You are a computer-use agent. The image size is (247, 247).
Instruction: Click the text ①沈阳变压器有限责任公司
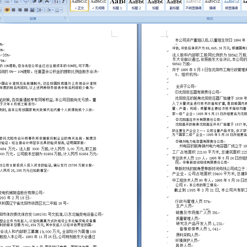tap(197, 92)
